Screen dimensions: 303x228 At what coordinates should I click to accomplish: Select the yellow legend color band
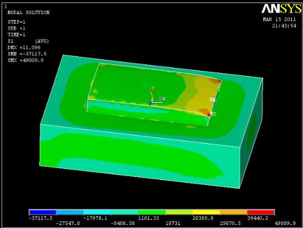(x=206, y=212)
